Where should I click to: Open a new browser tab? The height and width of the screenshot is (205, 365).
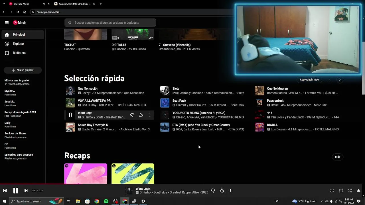coord(101,4)
